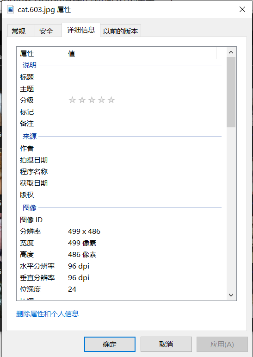This screenshot has height=357, width=253.
Task: Click the 图像 section heading
Action: (x=30, y=208)
